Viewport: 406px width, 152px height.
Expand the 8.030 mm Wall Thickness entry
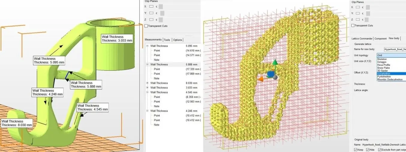click(147, 83)
